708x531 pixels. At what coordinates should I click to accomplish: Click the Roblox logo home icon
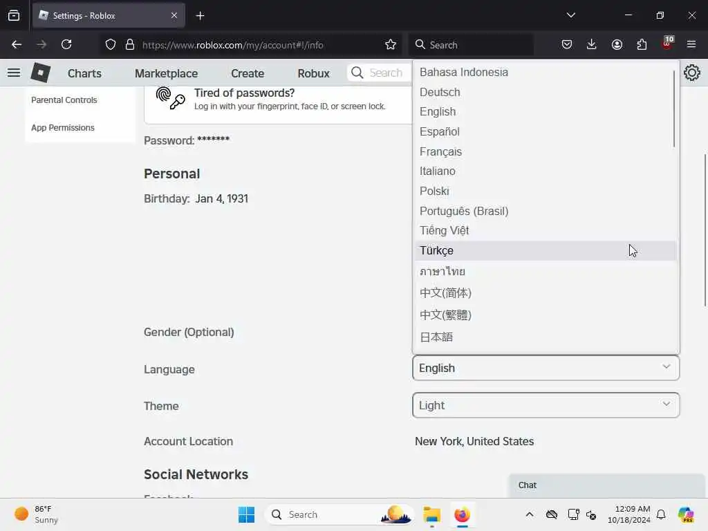pyautogui.click(x=40, y=73)
